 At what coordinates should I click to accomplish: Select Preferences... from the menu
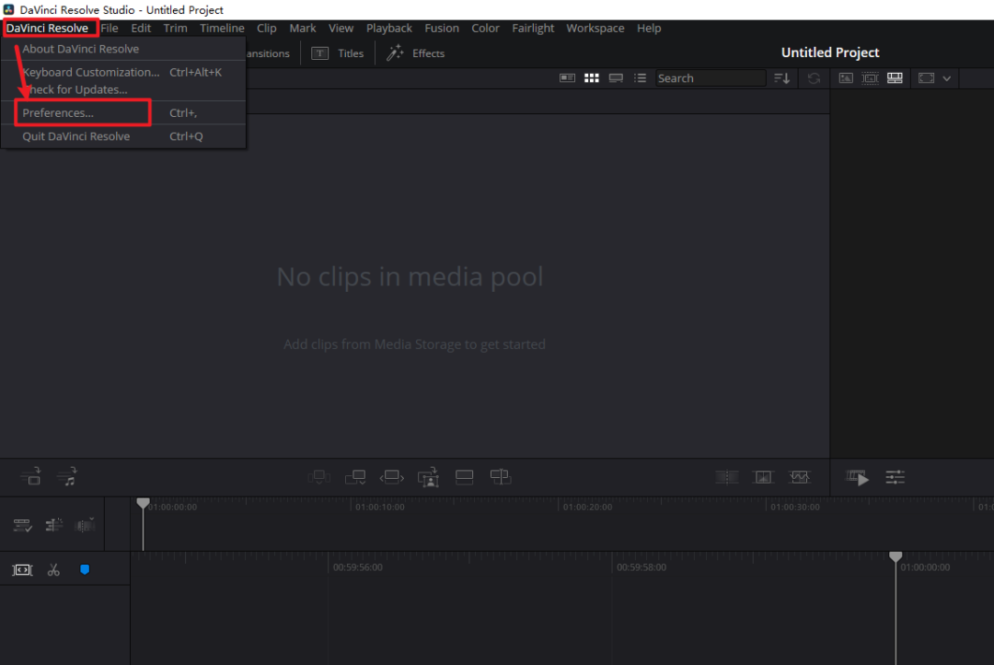point(58,113)
